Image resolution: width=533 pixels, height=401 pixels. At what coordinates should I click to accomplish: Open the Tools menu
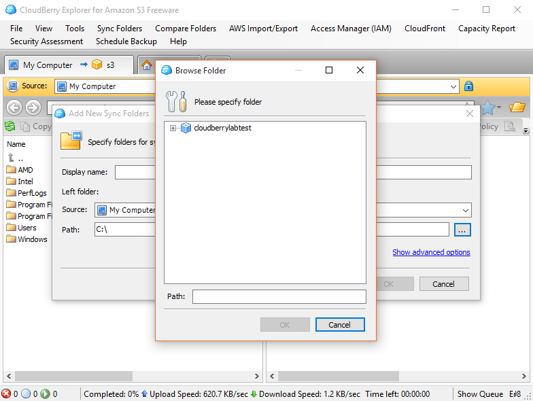coord(75,29)
